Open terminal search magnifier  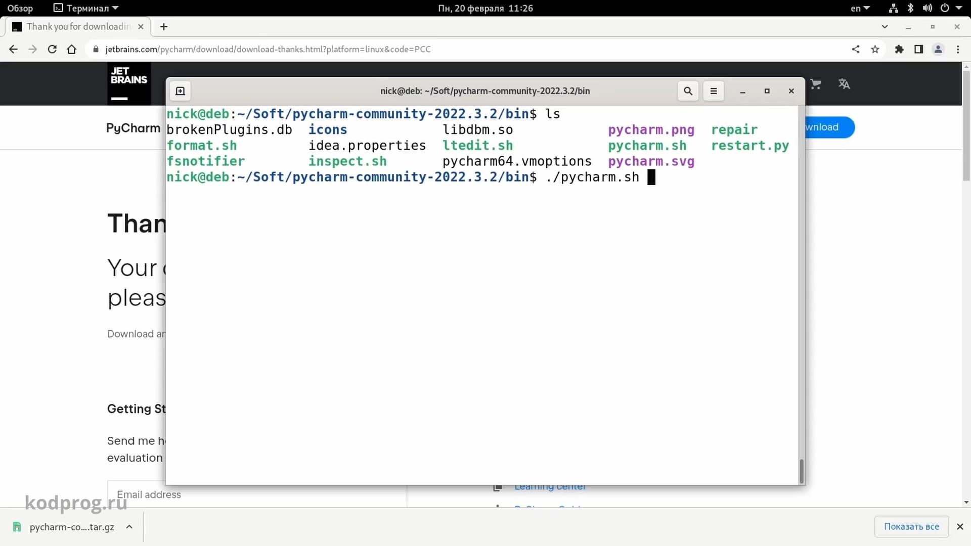(x=688, y=91)
